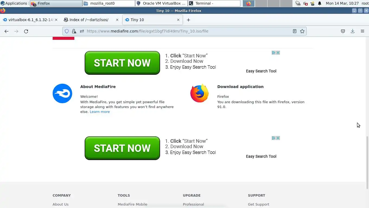369x208 pixels.
Task: Close the Tiny 10 tab
Action: [178, 20]
